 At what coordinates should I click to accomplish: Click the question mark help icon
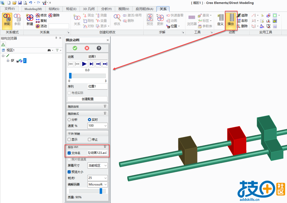(99, 48)
